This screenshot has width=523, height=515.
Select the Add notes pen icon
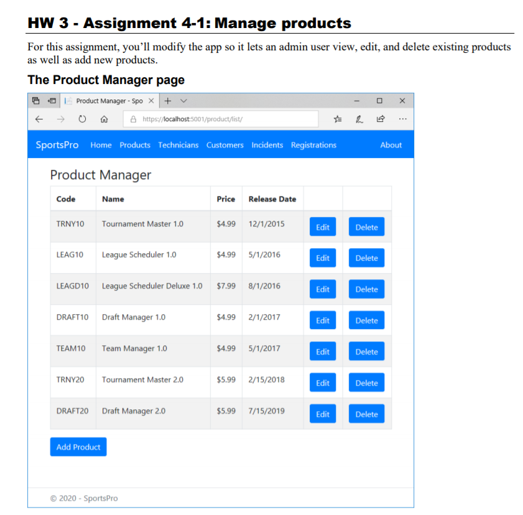[x=359, y=119]
